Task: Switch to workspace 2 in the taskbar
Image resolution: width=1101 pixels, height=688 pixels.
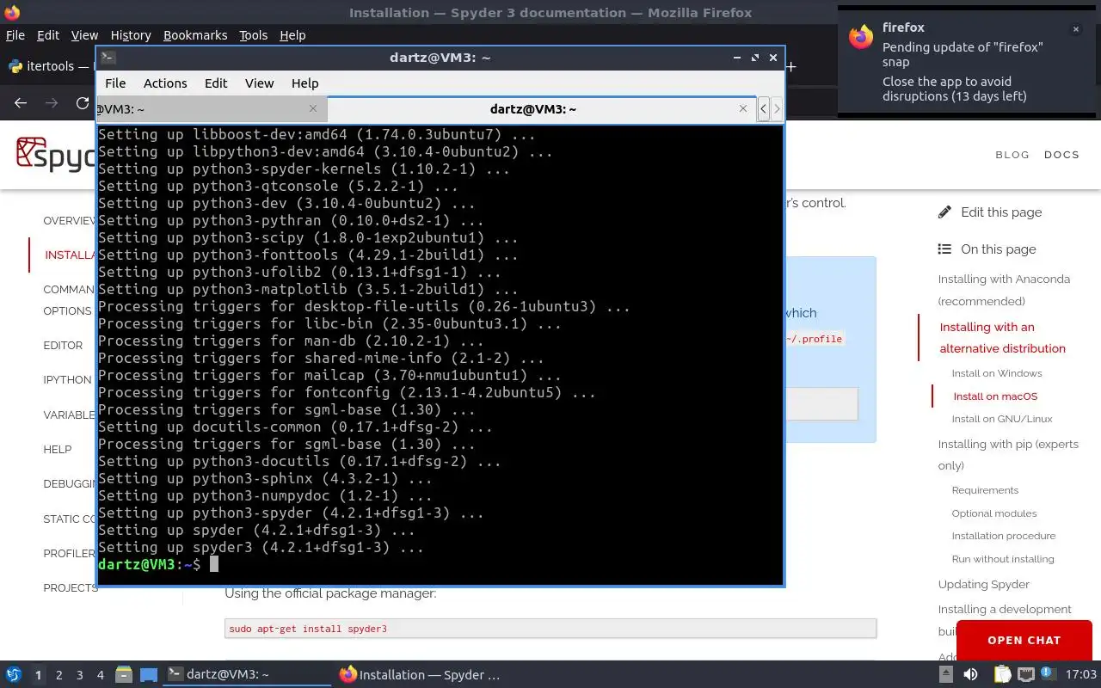Action: point(59,675)
